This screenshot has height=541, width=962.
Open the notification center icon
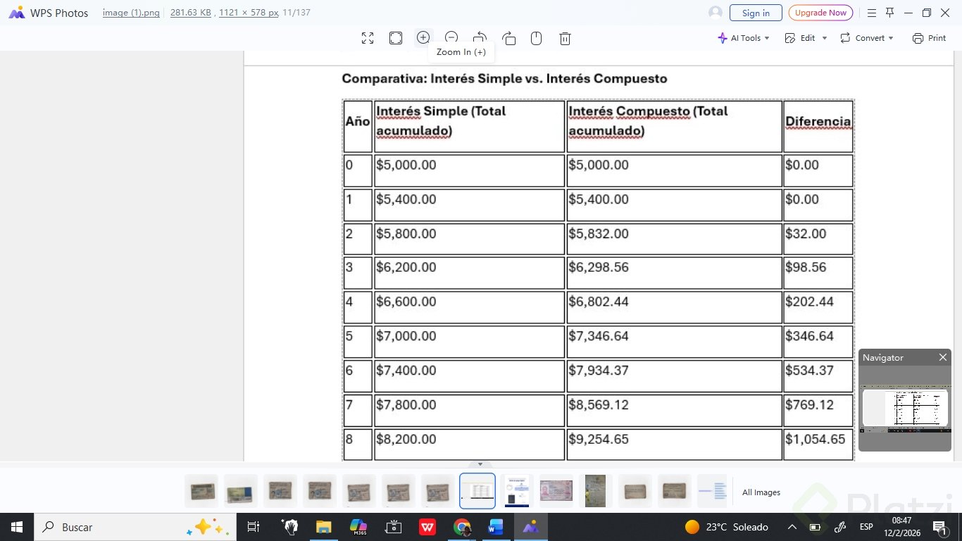click(x=939, y=527)
